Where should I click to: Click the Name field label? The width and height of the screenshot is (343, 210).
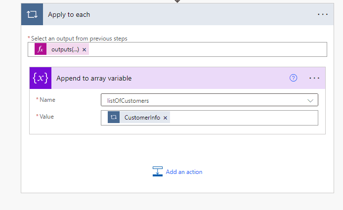pyautogui.click(x=47, y=100)
